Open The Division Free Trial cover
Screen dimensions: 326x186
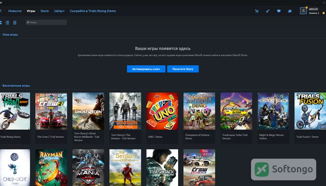click(x=125, y=111)
